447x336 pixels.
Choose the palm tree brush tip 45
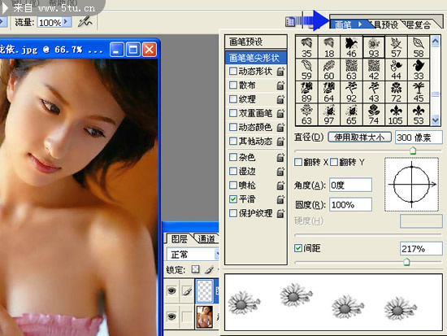(419, 92)
